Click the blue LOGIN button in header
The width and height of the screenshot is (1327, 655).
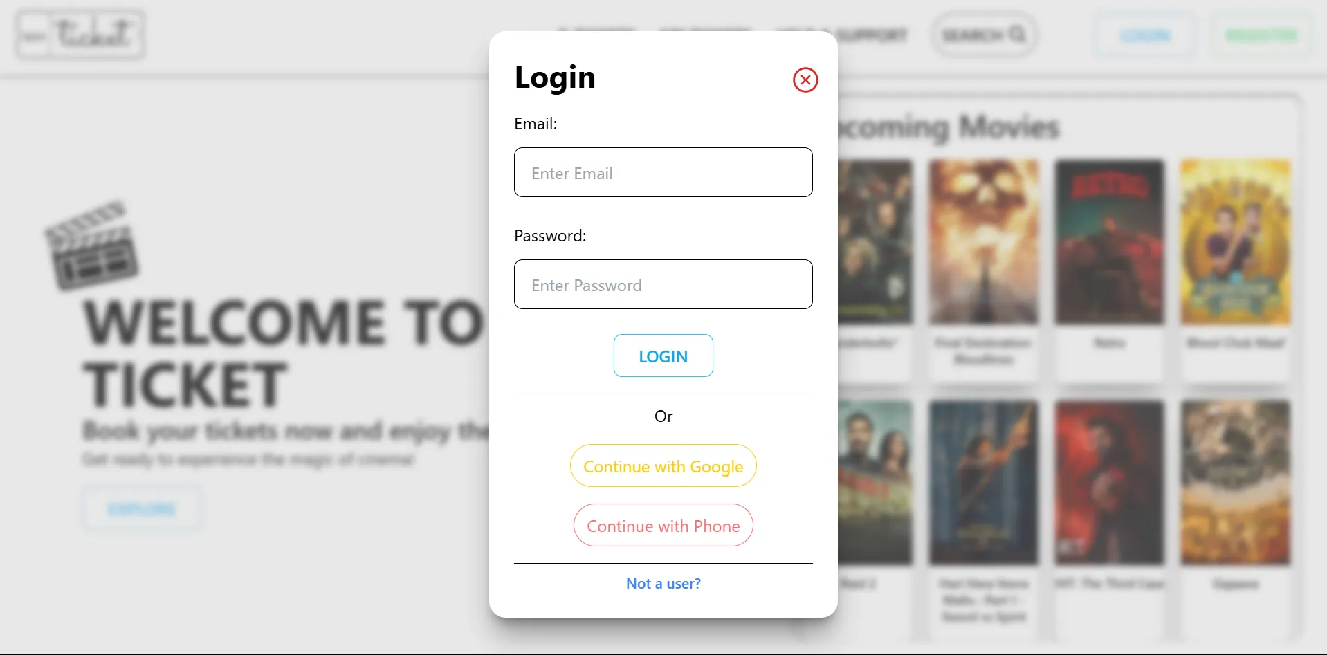click(x=1145, y=35)
